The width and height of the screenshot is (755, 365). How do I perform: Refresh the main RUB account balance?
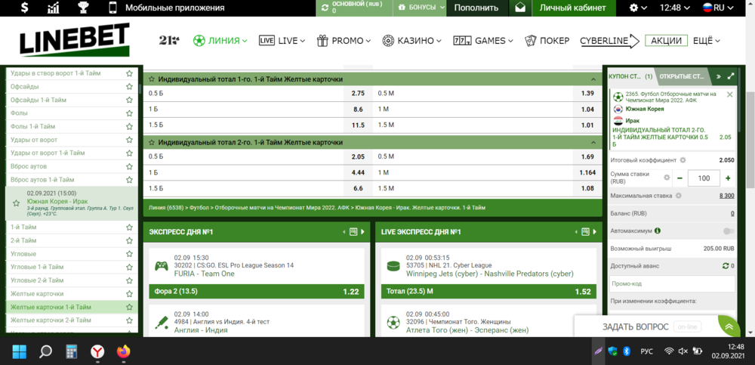pos(325,8)
